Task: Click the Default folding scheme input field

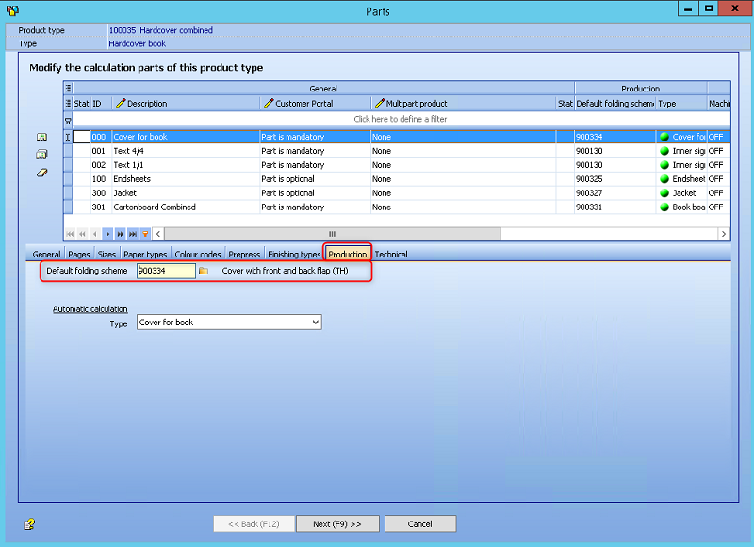Action: [x=167, y=271]
